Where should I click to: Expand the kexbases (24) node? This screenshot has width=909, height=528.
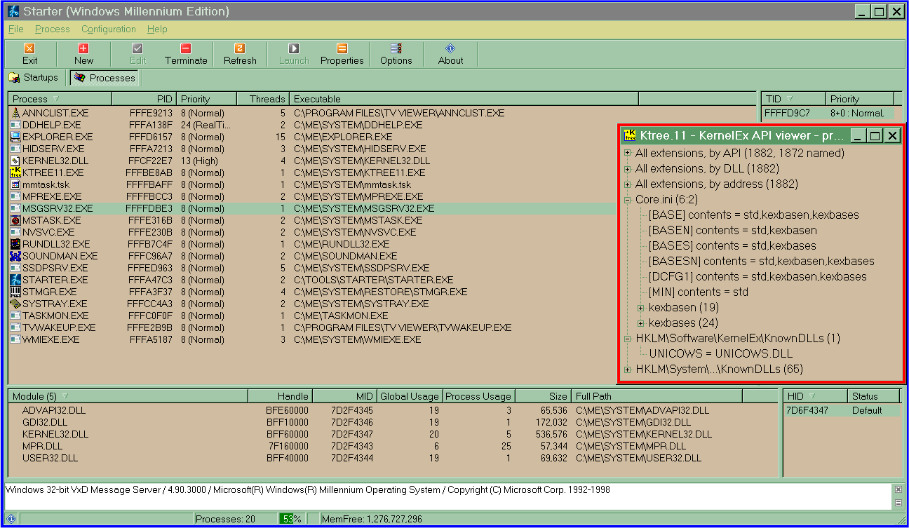coord(640,323)
